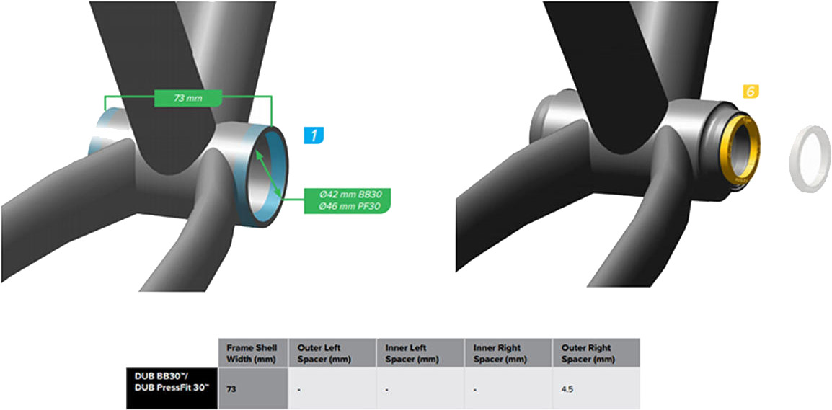Image resolution: width=832 pixels, height=410 pixels.
Task: Click the Outer Left Spacer (mm) header
Action: tap(332, 353)
